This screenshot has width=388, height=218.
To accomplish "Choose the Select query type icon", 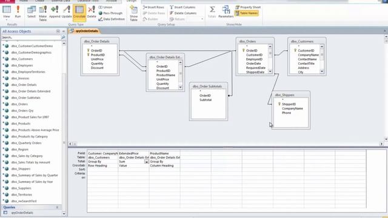I will point(32,12).
